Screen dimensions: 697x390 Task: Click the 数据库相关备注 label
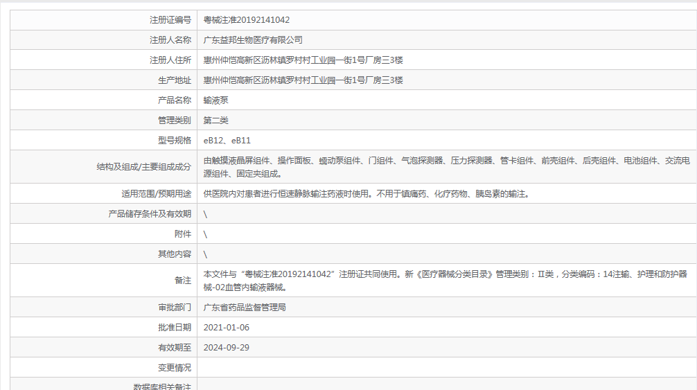point(162,387)
